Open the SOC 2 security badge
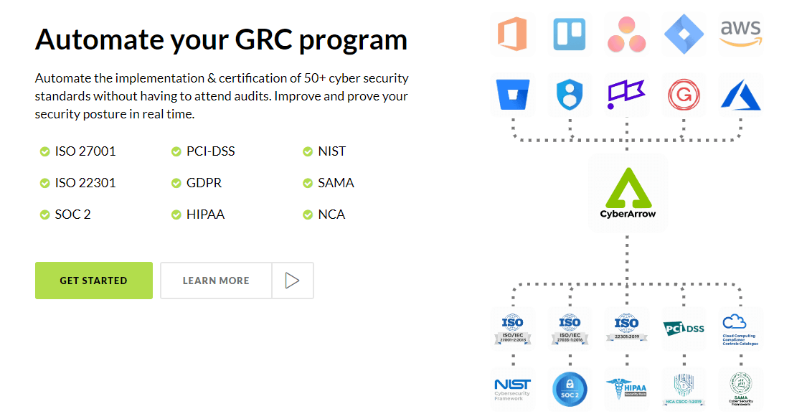 coord(570,389)
